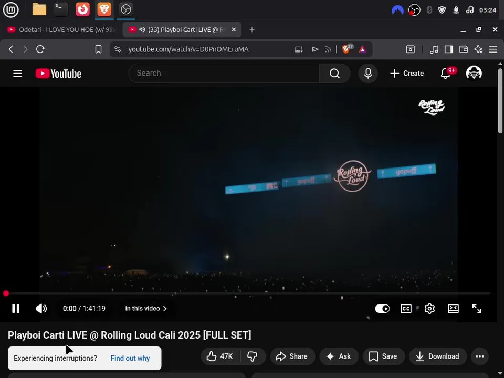
Task: Install app icon in address bar
Action: click(299, 49)
